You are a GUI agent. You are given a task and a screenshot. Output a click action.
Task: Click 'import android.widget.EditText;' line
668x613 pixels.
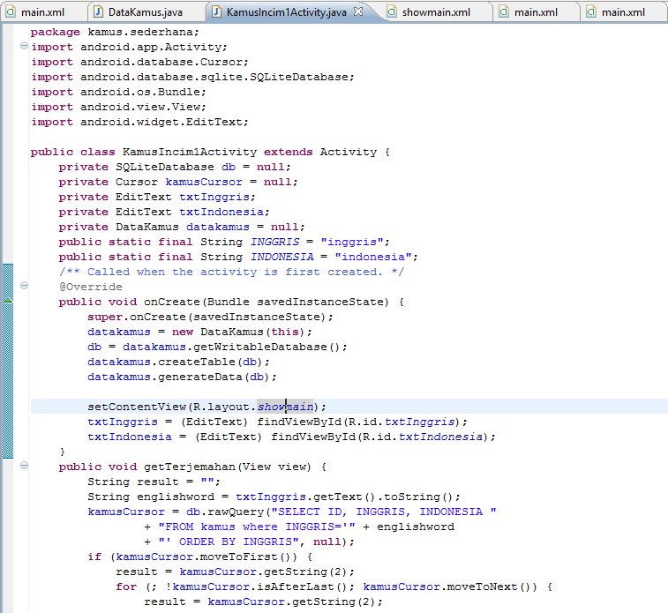coord(139,123)
